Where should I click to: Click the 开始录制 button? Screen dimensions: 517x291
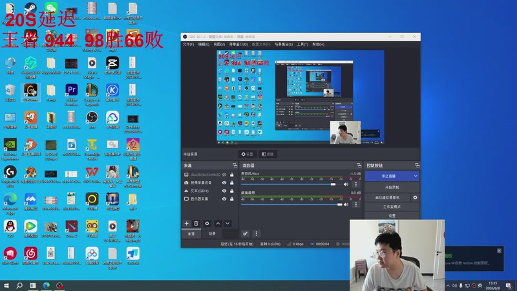point(392,187)
